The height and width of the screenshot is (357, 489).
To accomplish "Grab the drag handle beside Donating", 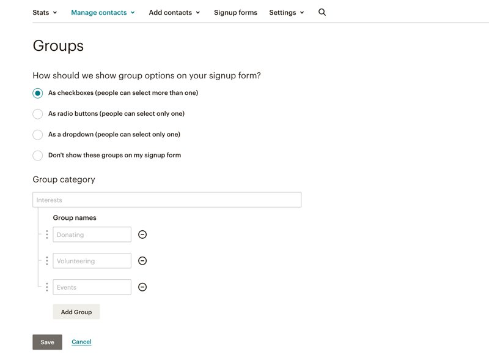I will pyautogui.click(x=47, y=235).
